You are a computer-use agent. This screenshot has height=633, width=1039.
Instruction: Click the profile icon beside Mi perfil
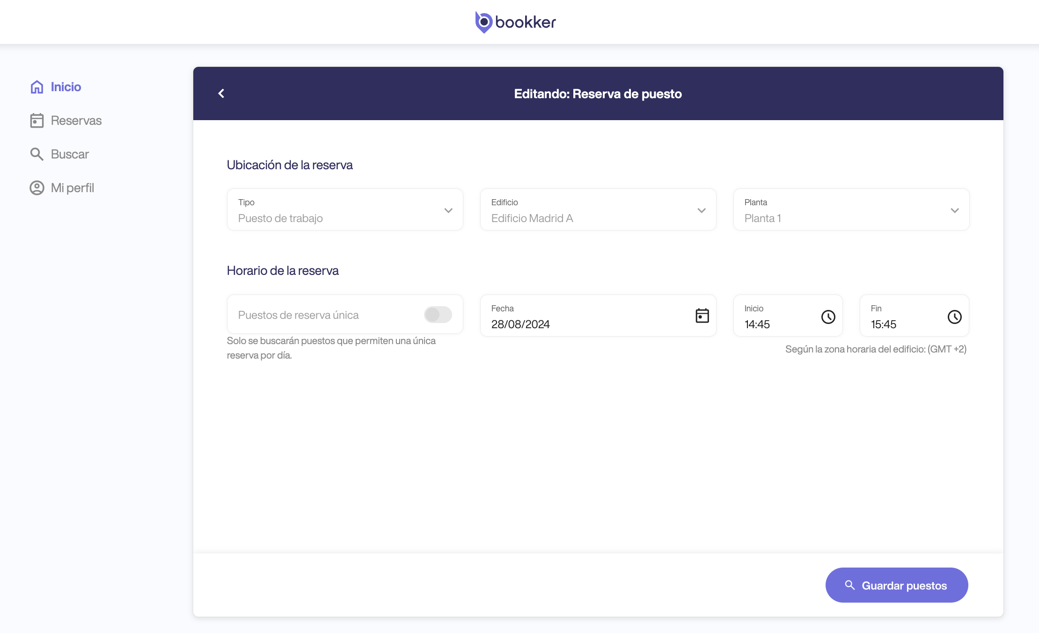pos(37,188)
